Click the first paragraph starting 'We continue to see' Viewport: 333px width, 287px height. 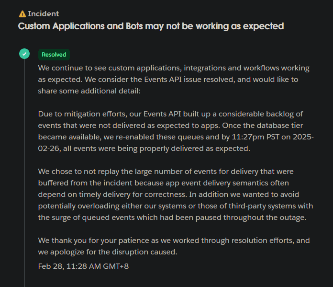174,80
